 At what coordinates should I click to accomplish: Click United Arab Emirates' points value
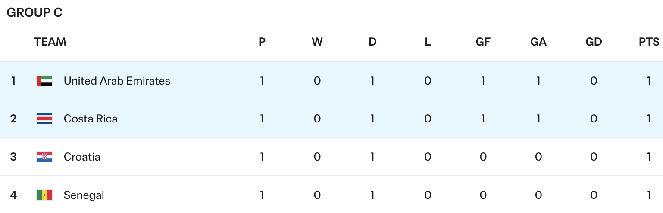[649, 81]
